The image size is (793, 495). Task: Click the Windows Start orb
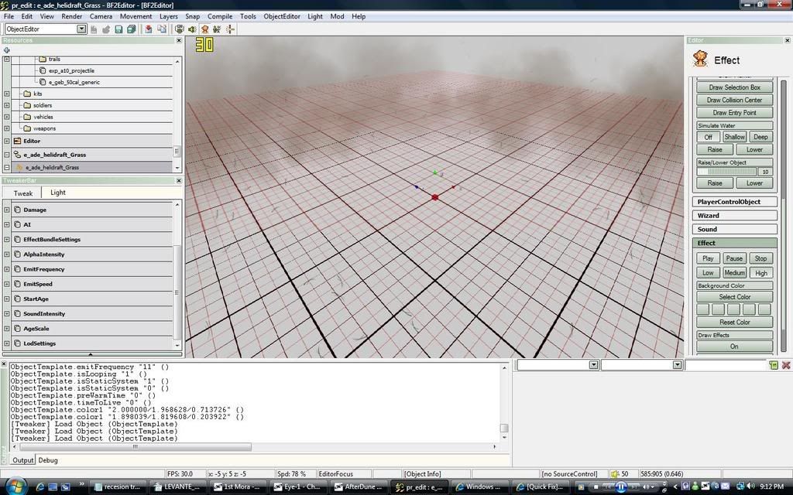click(x=15, y=486)
